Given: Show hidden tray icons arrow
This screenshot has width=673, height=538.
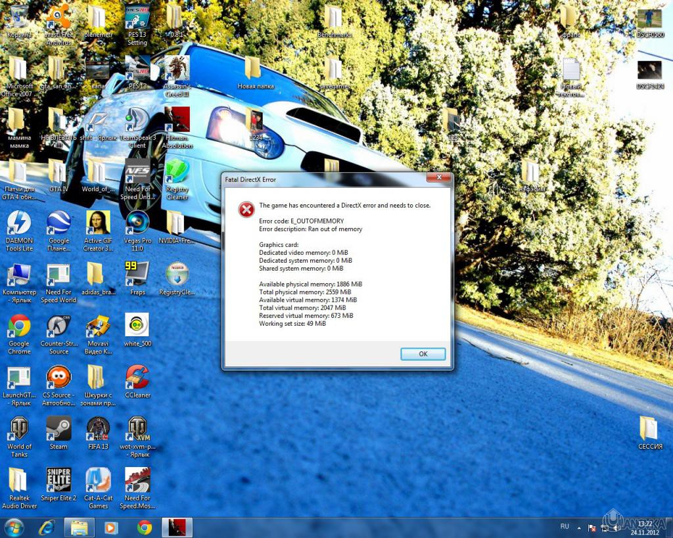Looking at the screenshot, I should coord(579,527).
